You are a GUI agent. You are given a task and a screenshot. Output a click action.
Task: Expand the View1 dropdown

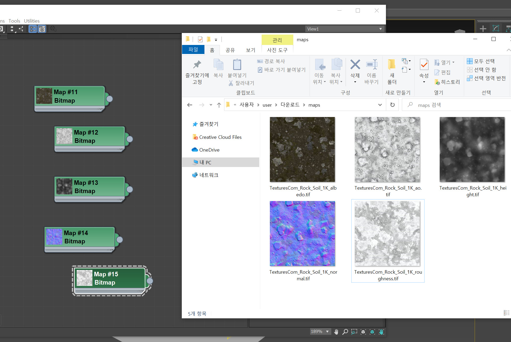[x=380, y=29]
